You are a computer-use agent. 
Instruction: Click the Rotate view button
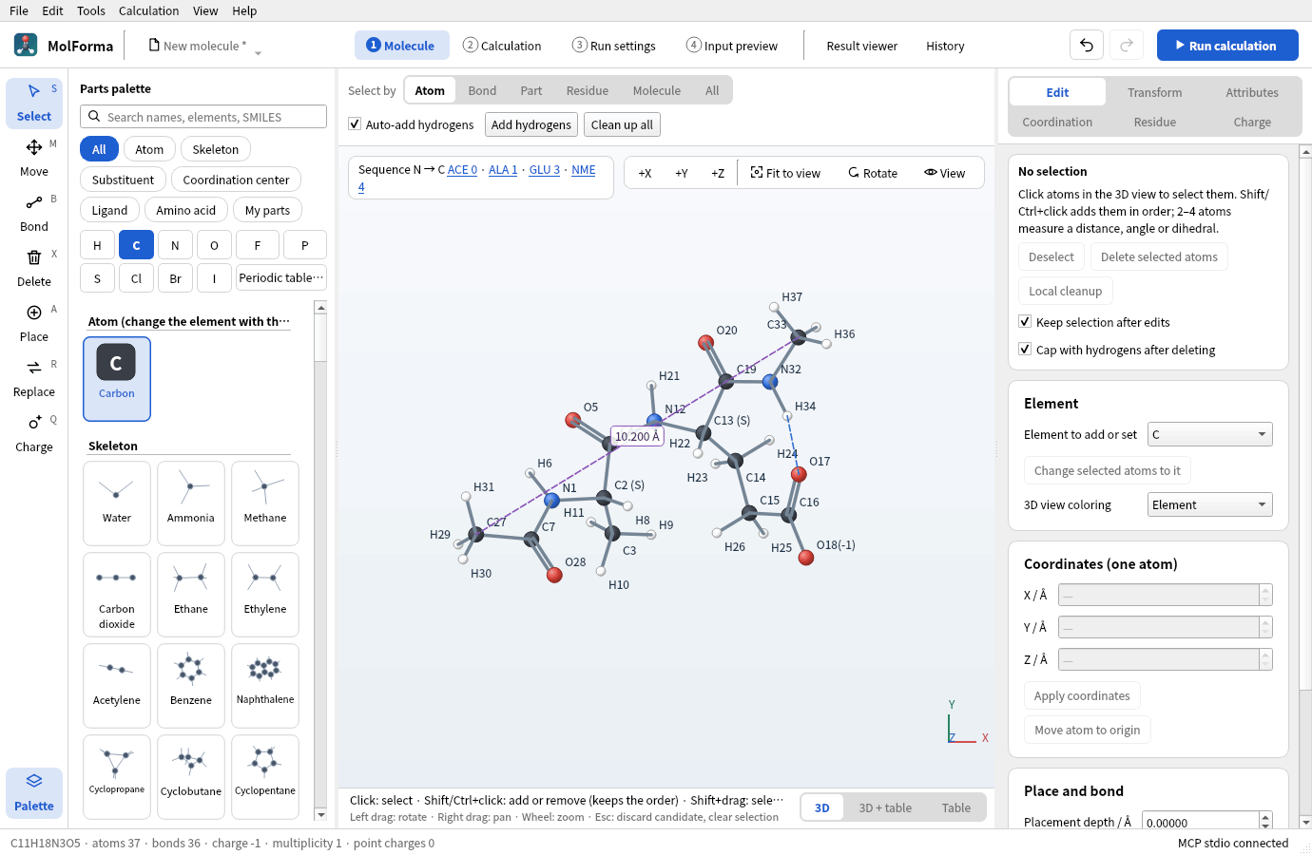coord(873,173)
